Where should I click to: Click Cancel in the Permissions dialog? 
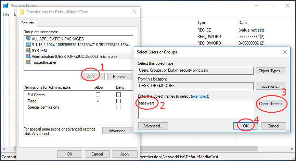(97, 154)
